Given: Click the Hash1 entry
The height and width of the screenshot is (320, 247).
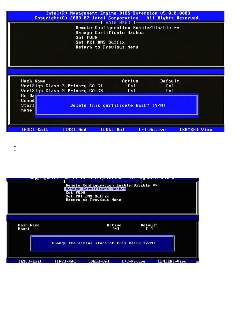Looking at the screenshot, I should 24,229.
